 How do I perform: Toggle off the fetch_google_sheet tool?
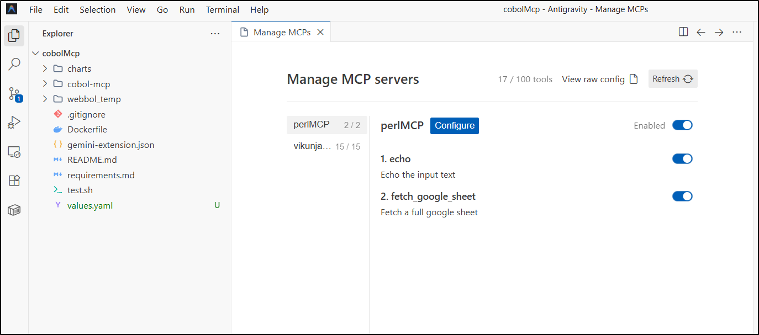tap(682, 196)
